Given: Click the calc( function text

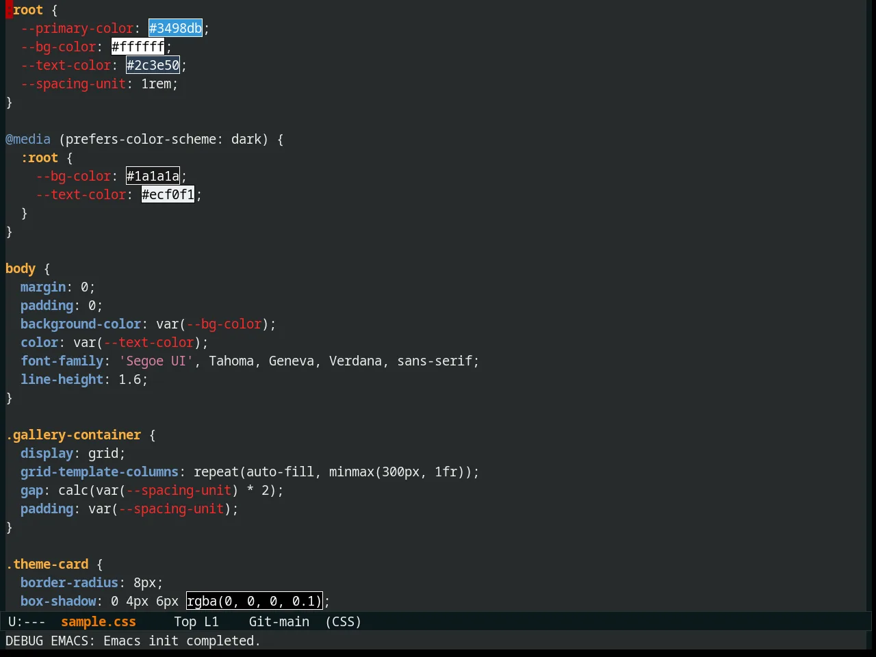Looking at the screenshot, I should [77, 490].
